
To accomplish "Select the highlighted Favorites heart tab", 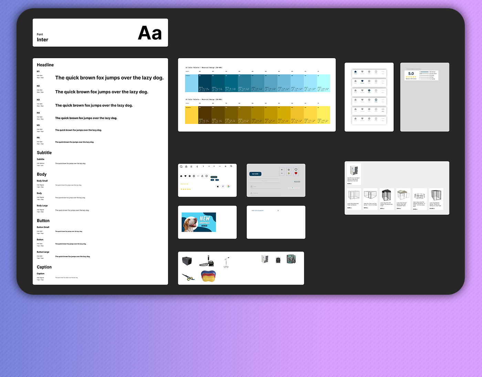I will 362,82.
